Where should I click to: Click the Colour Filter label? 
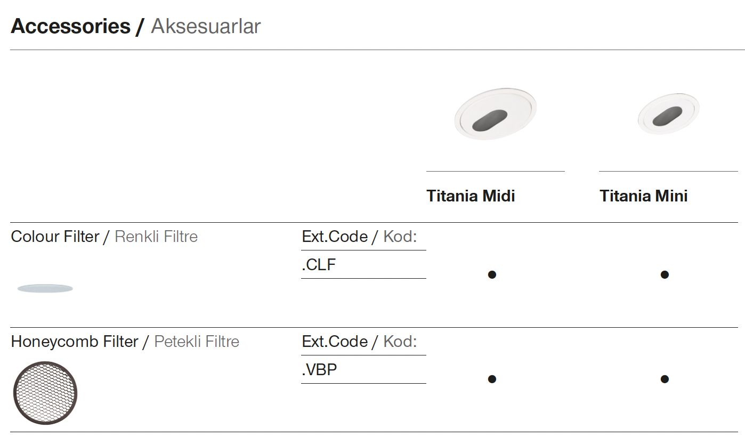(x=55, y=237)
